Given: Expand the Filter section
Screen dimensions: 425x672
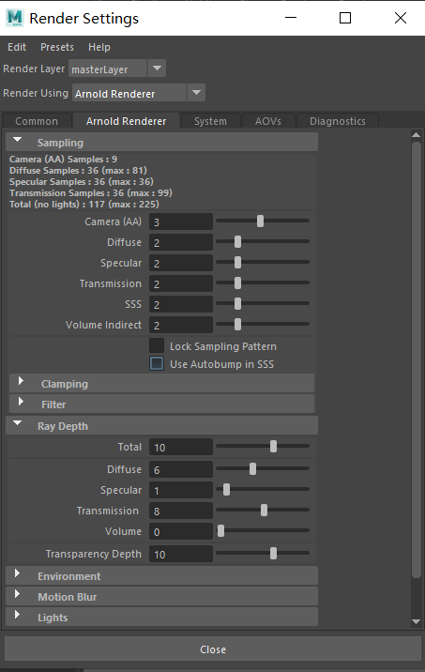Looking at the screenshot, I should 21,402.
